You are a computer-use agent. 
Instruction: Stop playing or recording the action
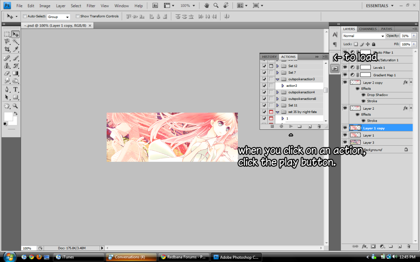click(272, 126)
